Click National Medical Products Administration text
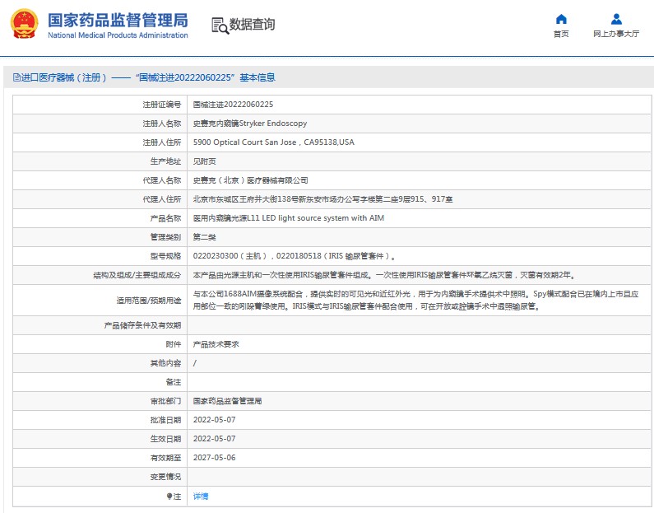 pos(118,35)
